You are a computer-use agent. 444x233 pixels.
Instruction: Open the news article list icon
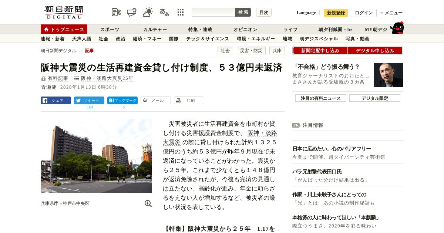point(116,12)
